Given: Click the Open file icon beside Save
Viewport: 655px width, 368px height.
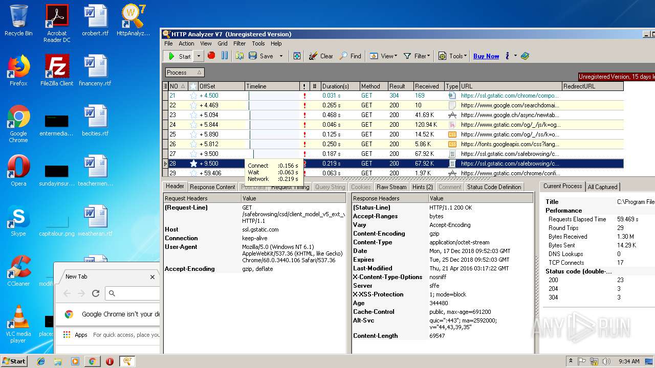Looking at the screenshot, I should [239, 56].
